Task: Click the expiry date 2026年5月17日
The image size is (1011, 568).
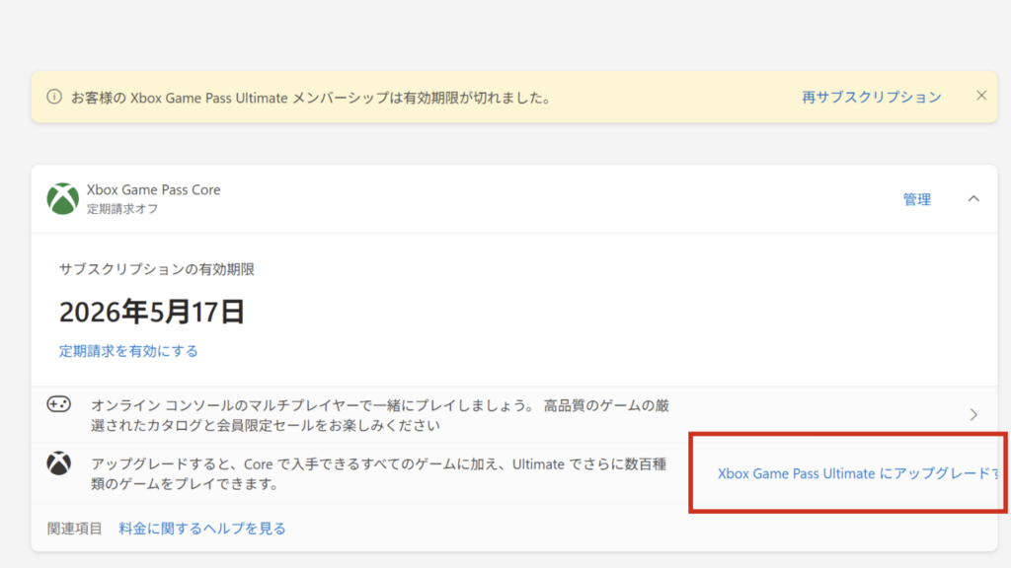Action: pos(151,312)
